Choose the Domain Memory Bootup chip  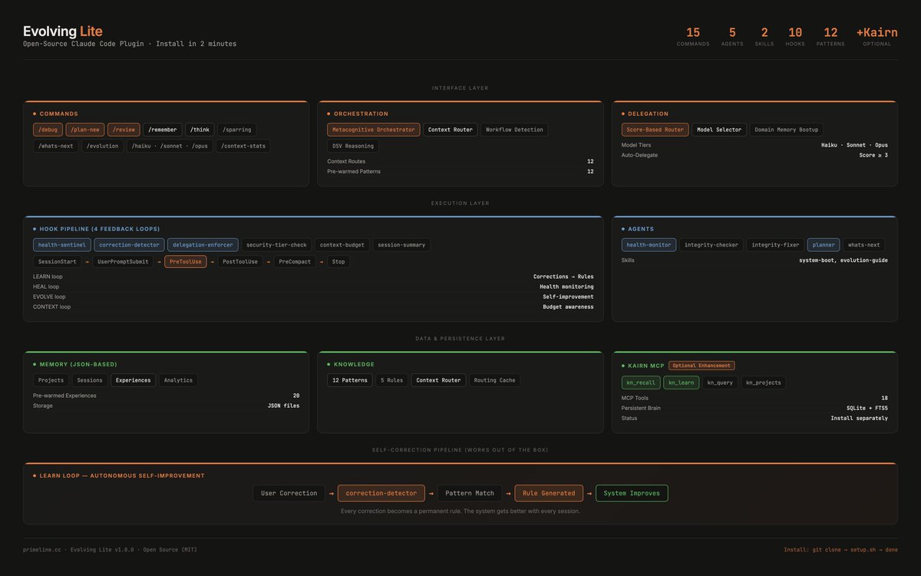[787, 130]
